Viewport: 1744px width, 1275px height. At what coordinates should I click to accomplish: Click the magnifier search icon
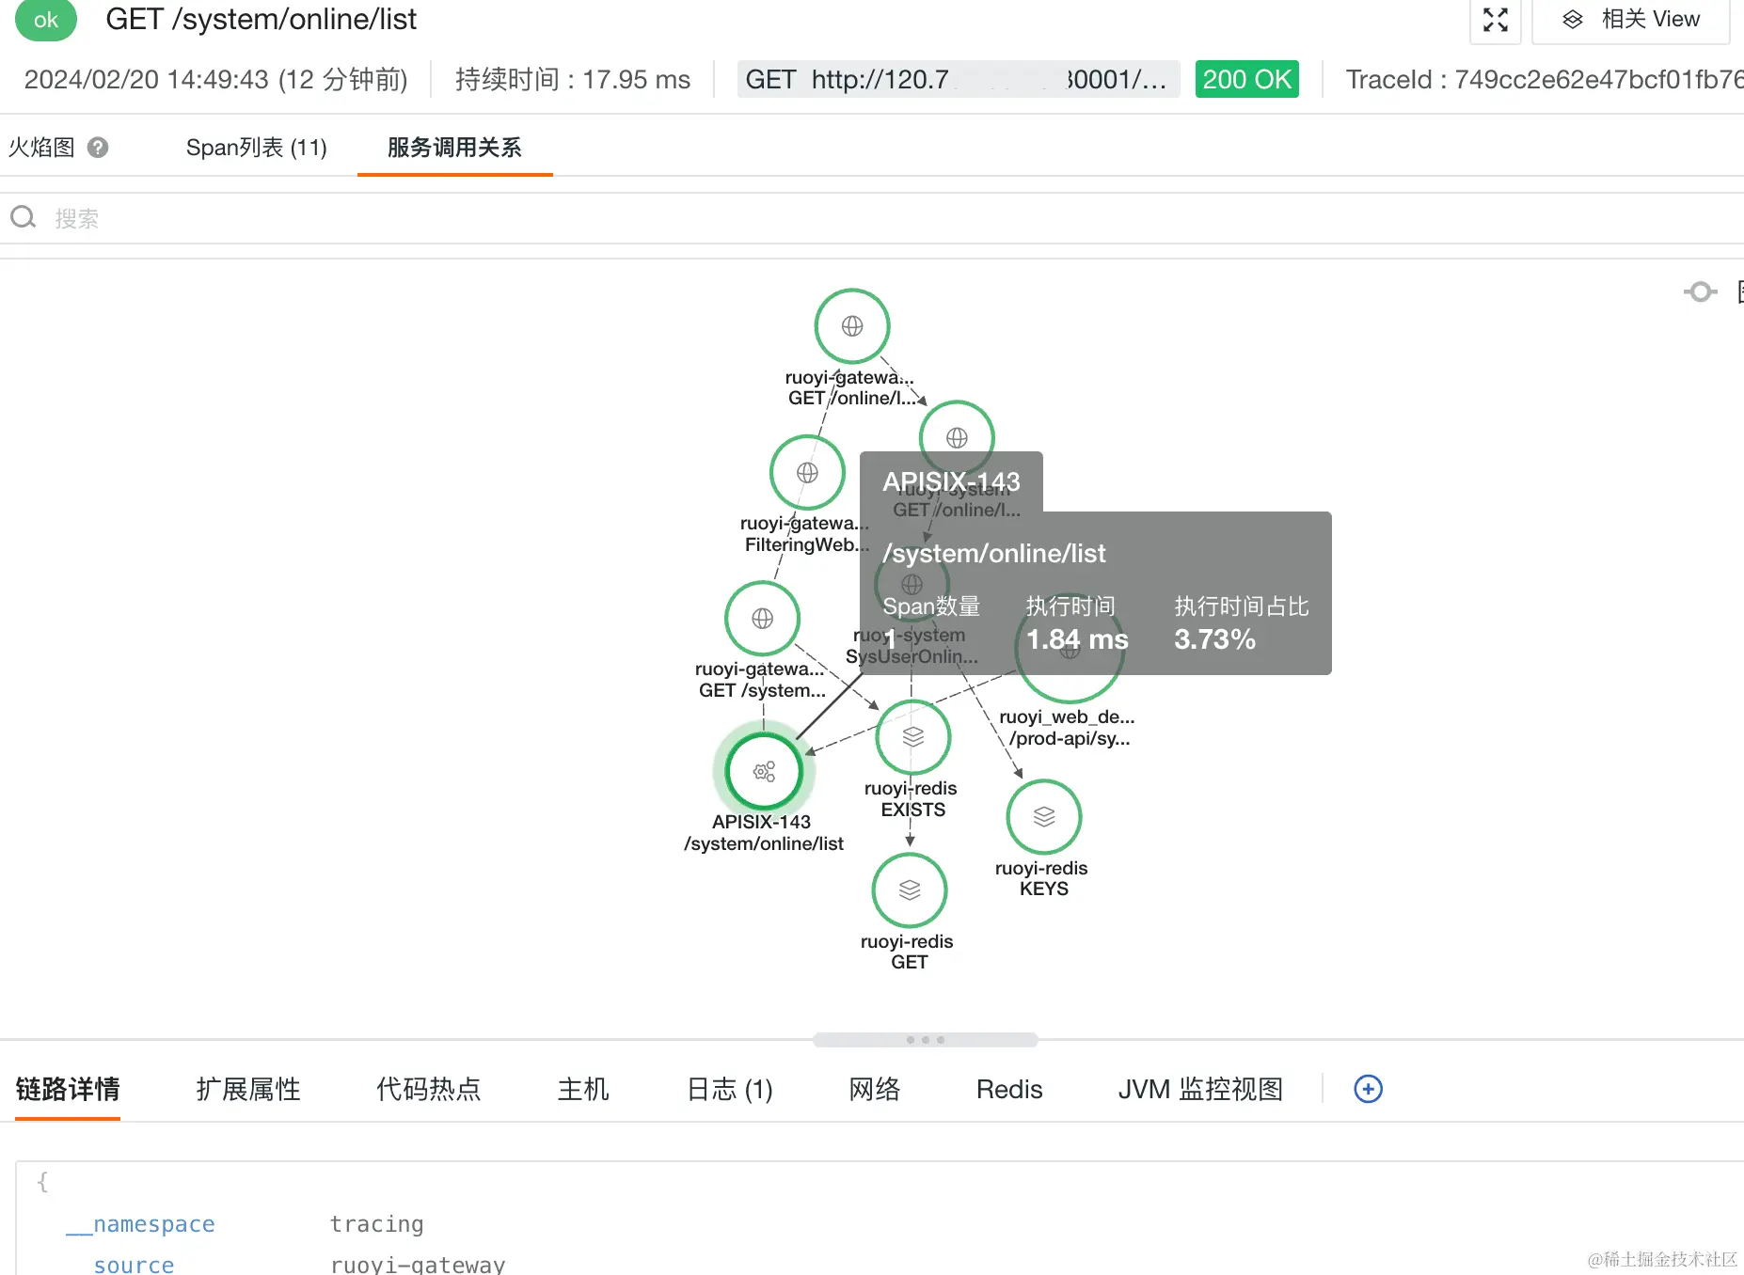[24, 218]
